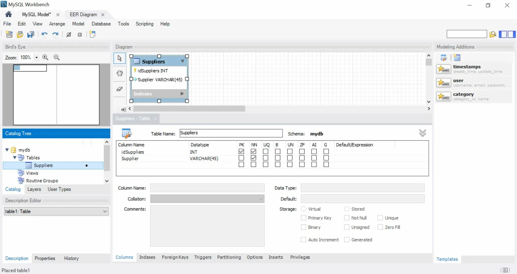Select the hand pan tool
Image resolution: width=517 pixels, height=274 pixels.
[x=120, y=73]
